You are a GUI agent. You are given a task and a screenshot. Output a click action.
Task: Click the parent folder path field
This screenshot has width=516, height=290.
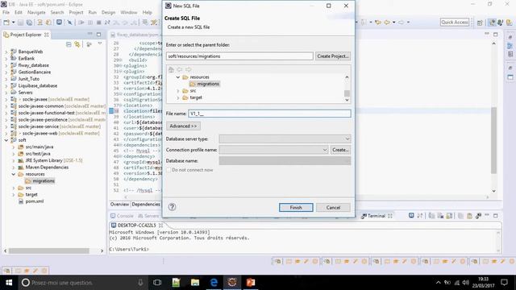coord(239,56)
